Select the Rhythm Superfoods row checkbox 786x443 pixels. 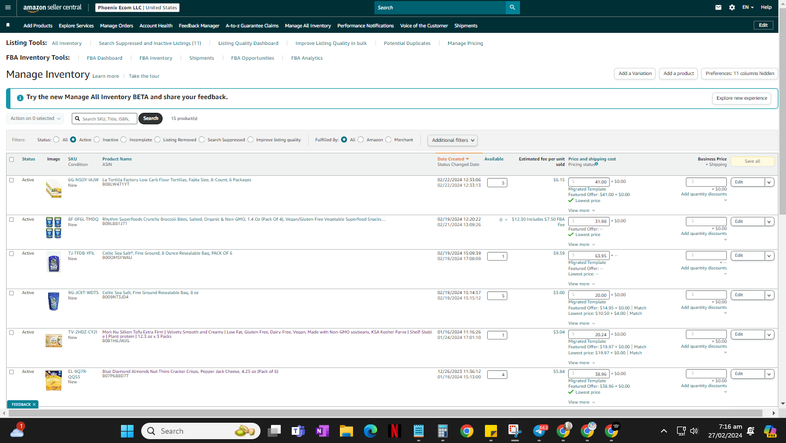(x=11, y=220)
